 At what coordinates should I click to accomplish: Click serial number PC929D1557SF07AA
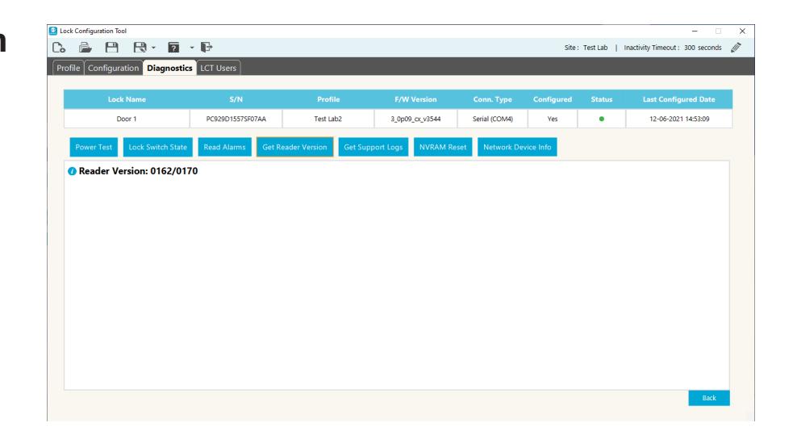point(236,119)
